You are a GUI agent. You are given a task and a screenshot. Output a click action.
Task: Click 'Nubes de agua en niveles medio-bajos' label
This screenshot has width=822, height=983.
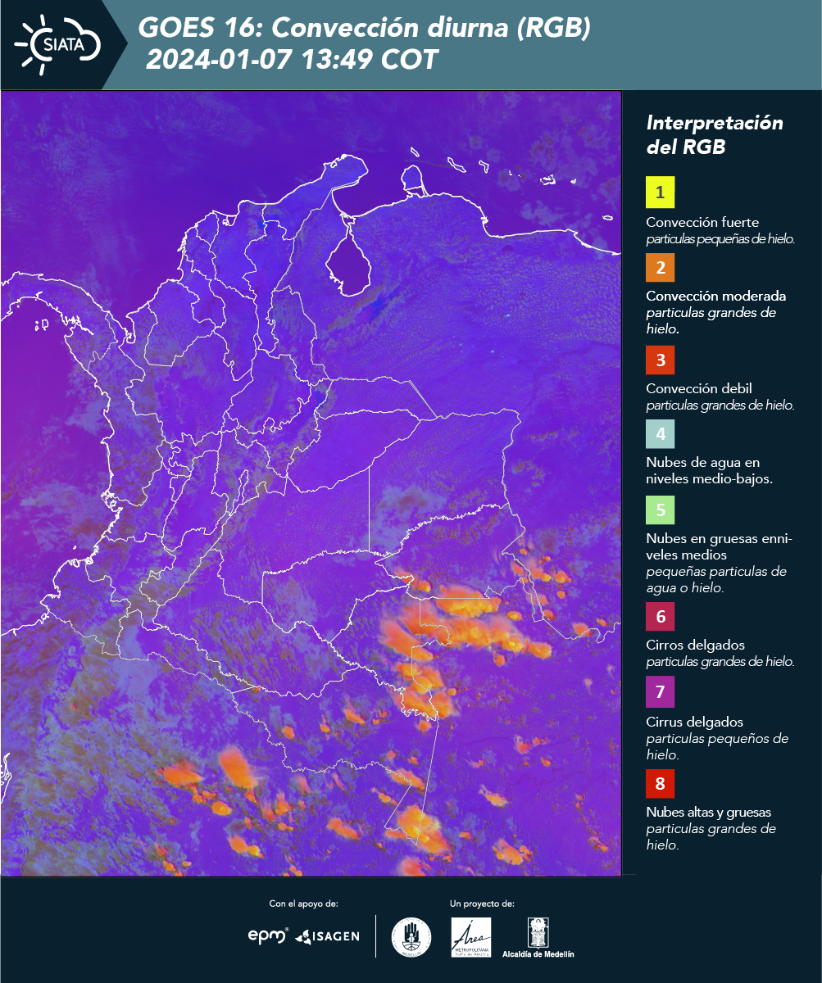click(x=709, y=470)
